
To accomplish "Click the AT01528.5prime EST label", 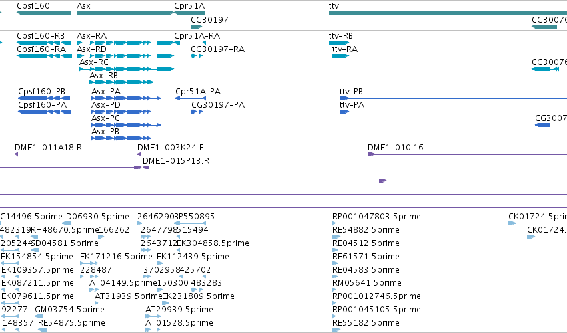I will pos(179,323).
